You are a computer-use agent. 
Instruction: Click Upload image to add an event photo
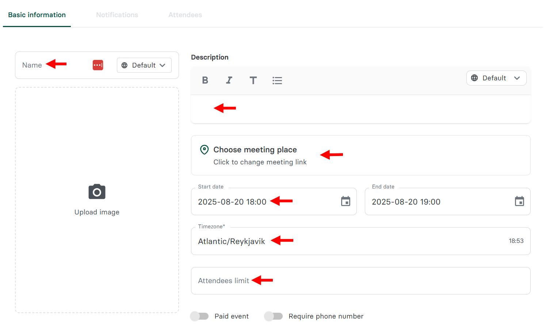pyautogui.click(x=96, y=212)
